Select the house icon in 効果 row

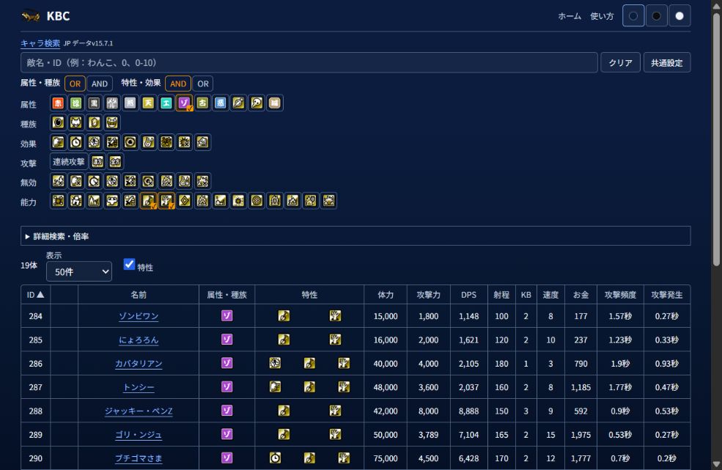[x=202, y=142]
